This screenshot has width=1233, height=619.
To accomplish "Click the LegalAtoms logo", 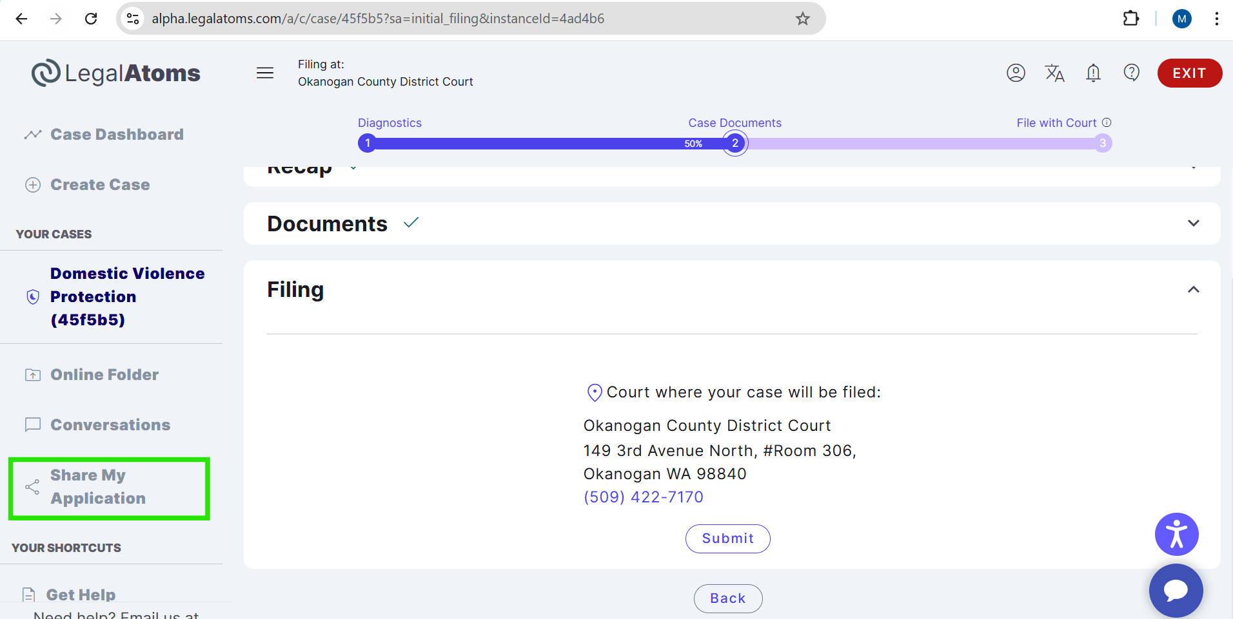I will (116, 73).
